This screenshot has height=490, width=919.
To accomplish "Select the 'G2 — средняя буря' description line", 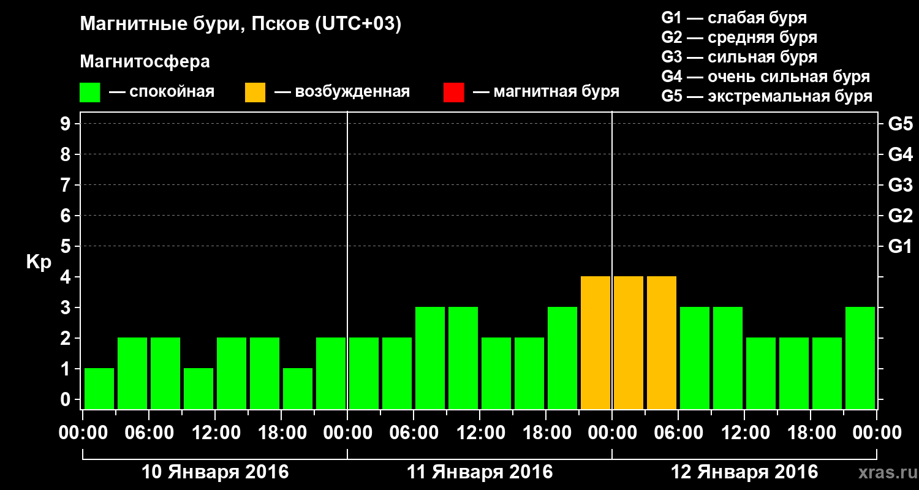I will coord(739,37).
